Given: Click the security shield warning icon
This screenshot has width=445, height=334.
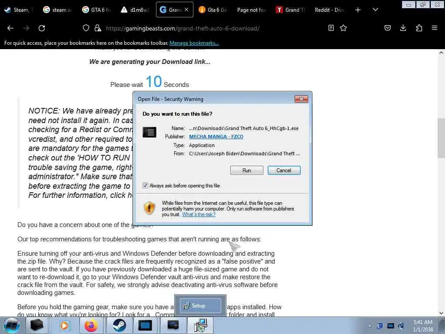Looking at the screenshot, I should click(149, 208).
